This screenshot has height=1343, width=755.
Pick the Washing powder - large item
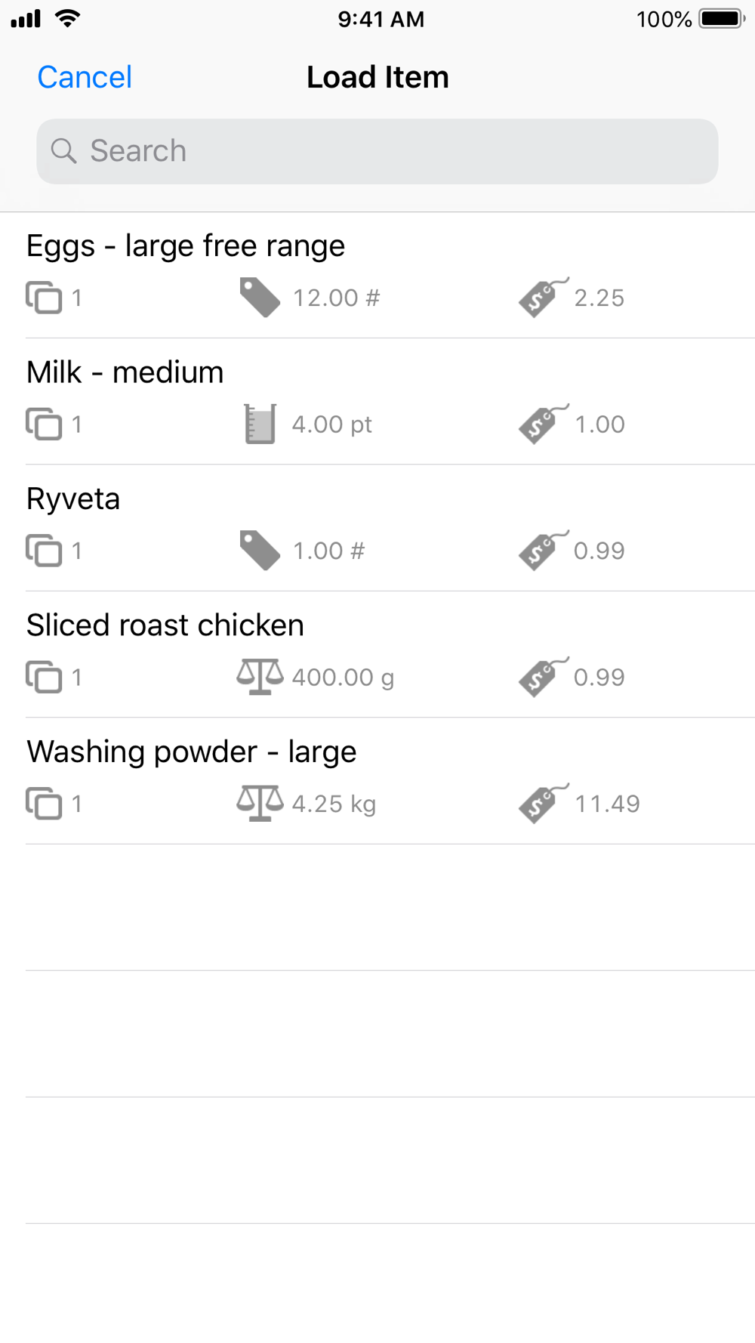(377, 781)
